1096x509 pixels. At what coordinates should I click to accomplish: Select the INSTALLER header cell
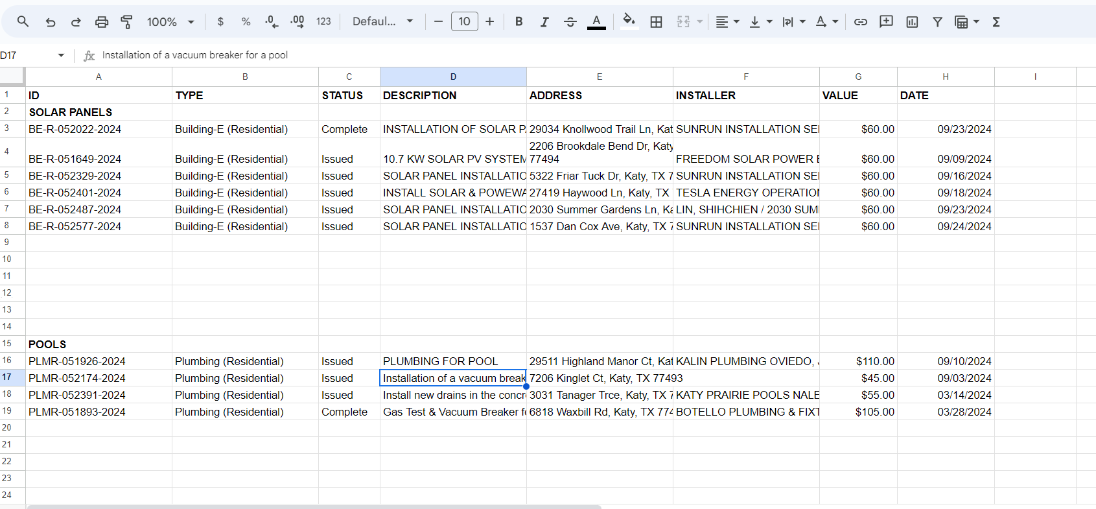[x=746, y=95]
